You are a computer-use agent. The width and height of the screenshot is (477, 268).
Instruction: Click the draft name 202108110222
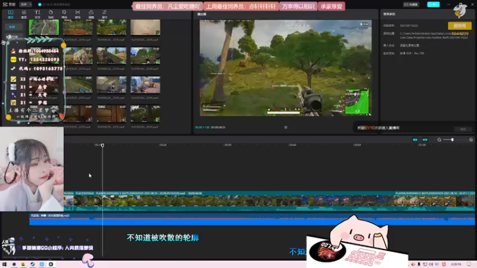click(408, 26)
